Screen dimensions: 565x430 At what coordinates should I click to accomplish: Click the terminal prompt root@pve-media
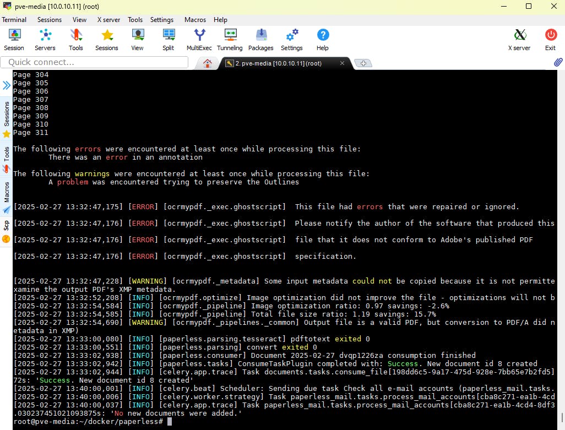coord(88,421)
